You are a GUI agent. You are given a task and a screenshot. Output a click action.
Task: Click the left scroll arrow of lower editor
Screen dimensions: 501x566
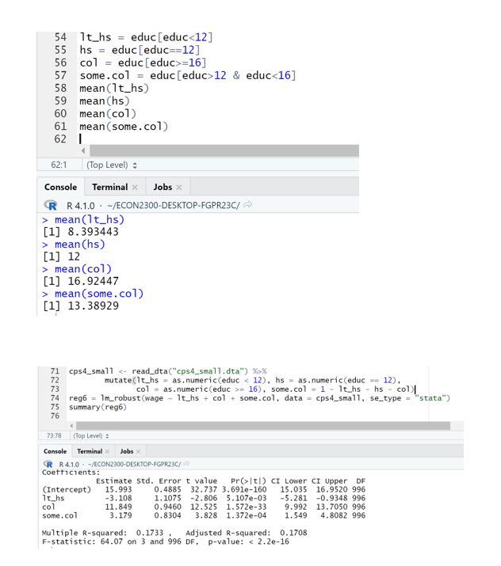71,426
